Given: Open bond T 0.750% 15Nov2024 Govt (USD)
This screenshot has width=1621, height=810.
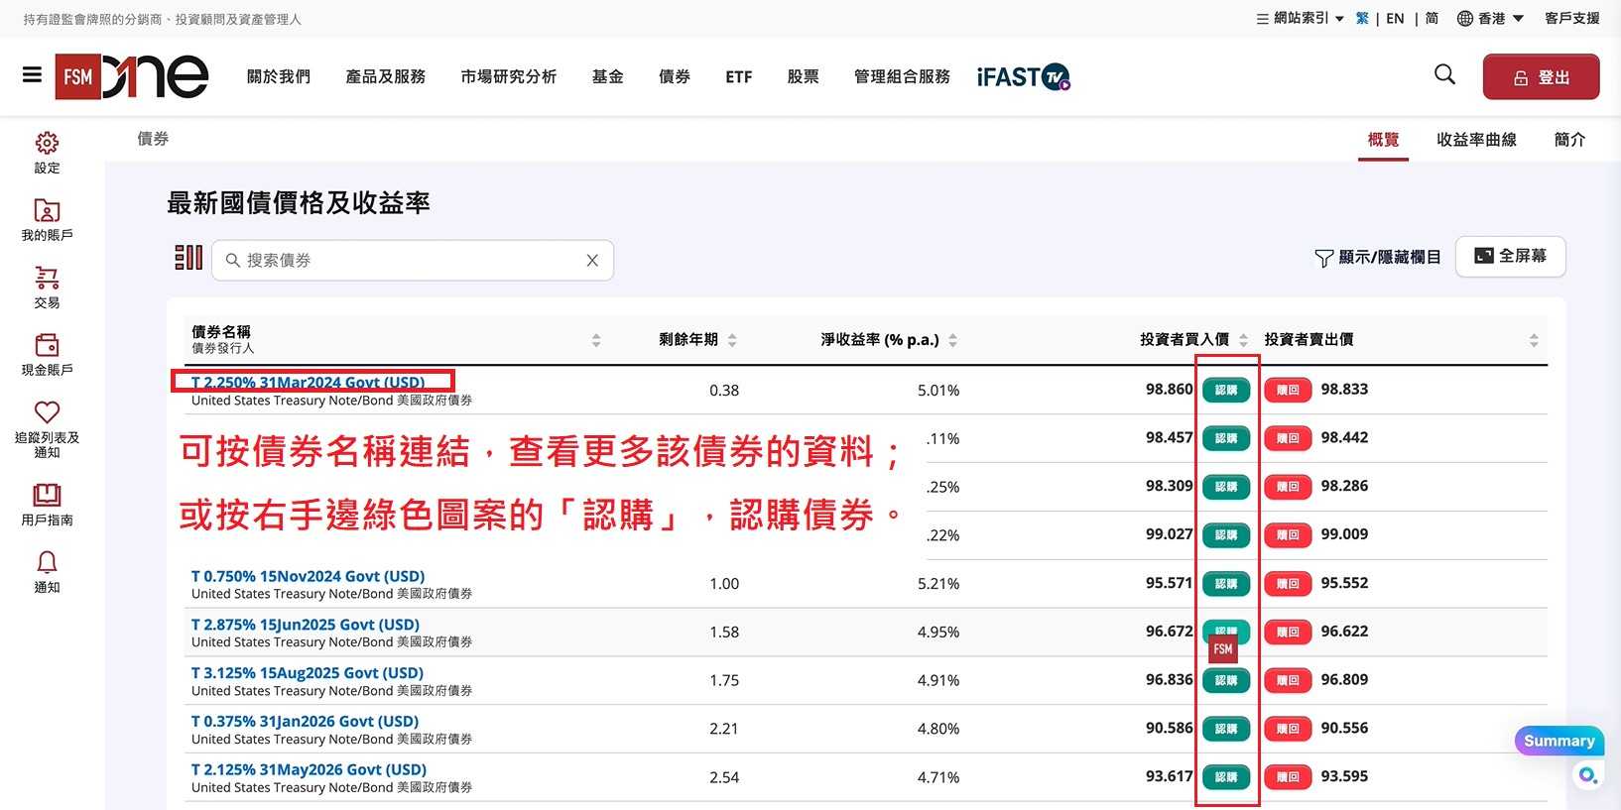Looking at the screenshot, I should pos(308,576).
